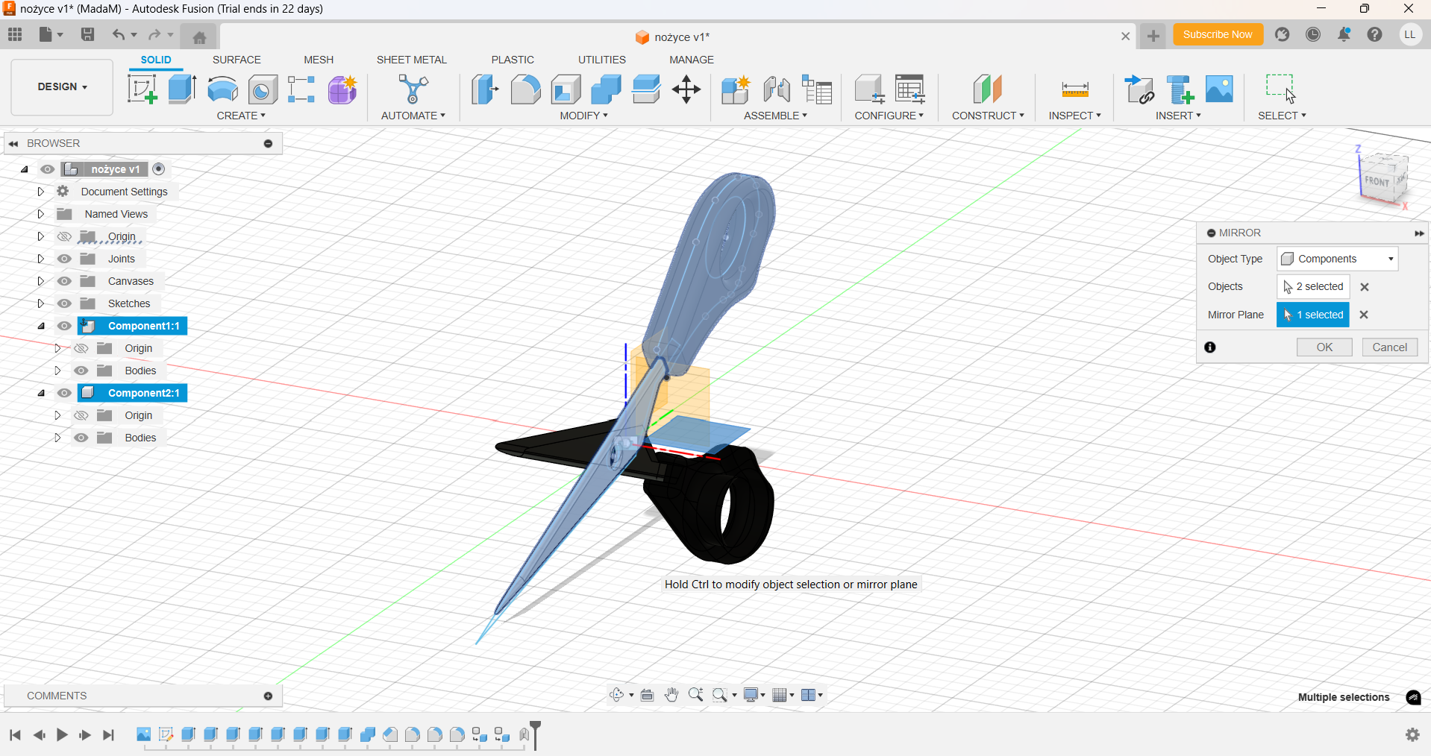
Task: Select the Create Sketch tool icon
Action: click(142, 89)
